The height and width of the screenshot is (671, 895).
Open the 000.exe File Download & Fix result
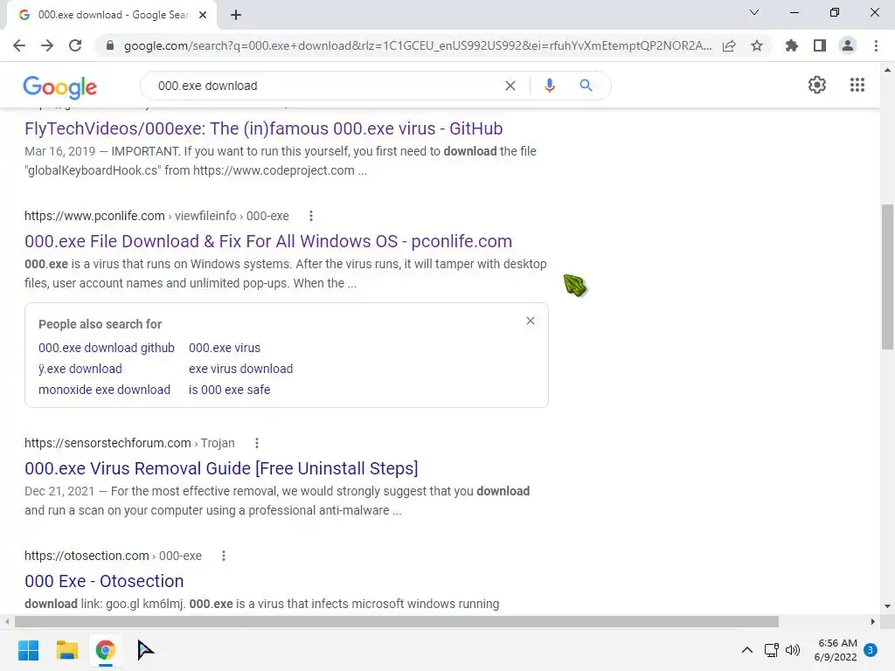point(268,241)
